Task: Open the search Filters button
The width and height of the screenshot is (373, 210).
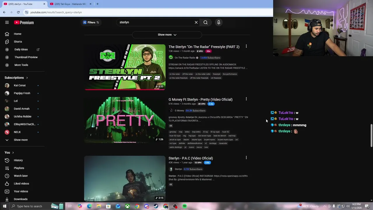Action: point(91,22)
